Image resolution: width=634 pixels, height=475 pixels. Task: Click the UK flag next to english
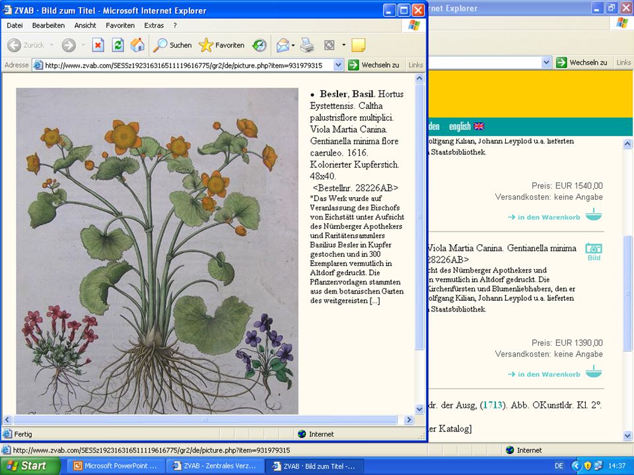click(x=479, y=127)
